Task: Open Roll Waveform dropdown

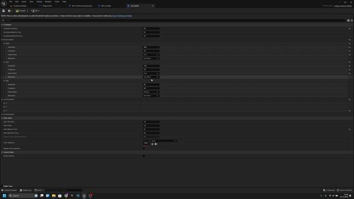Action: pos(151,96)
